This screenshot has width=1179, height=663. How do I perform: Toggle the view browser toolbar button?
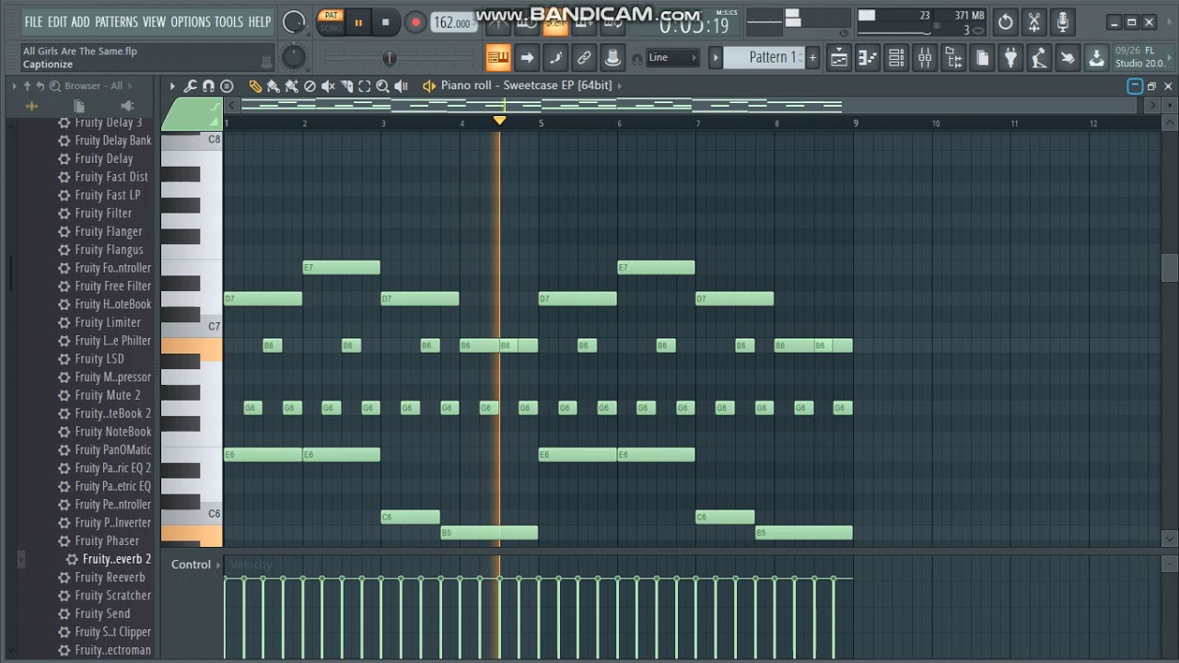954,58
